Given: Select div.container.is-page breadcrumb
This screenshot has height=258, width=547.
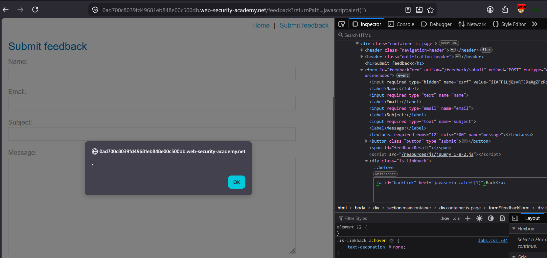Looking at the screenshot, I should 460,208.
